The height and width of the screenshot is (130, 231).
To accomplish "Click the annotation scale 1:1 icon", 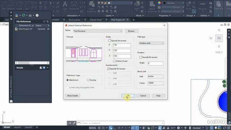I will click(x=172, y=128).
